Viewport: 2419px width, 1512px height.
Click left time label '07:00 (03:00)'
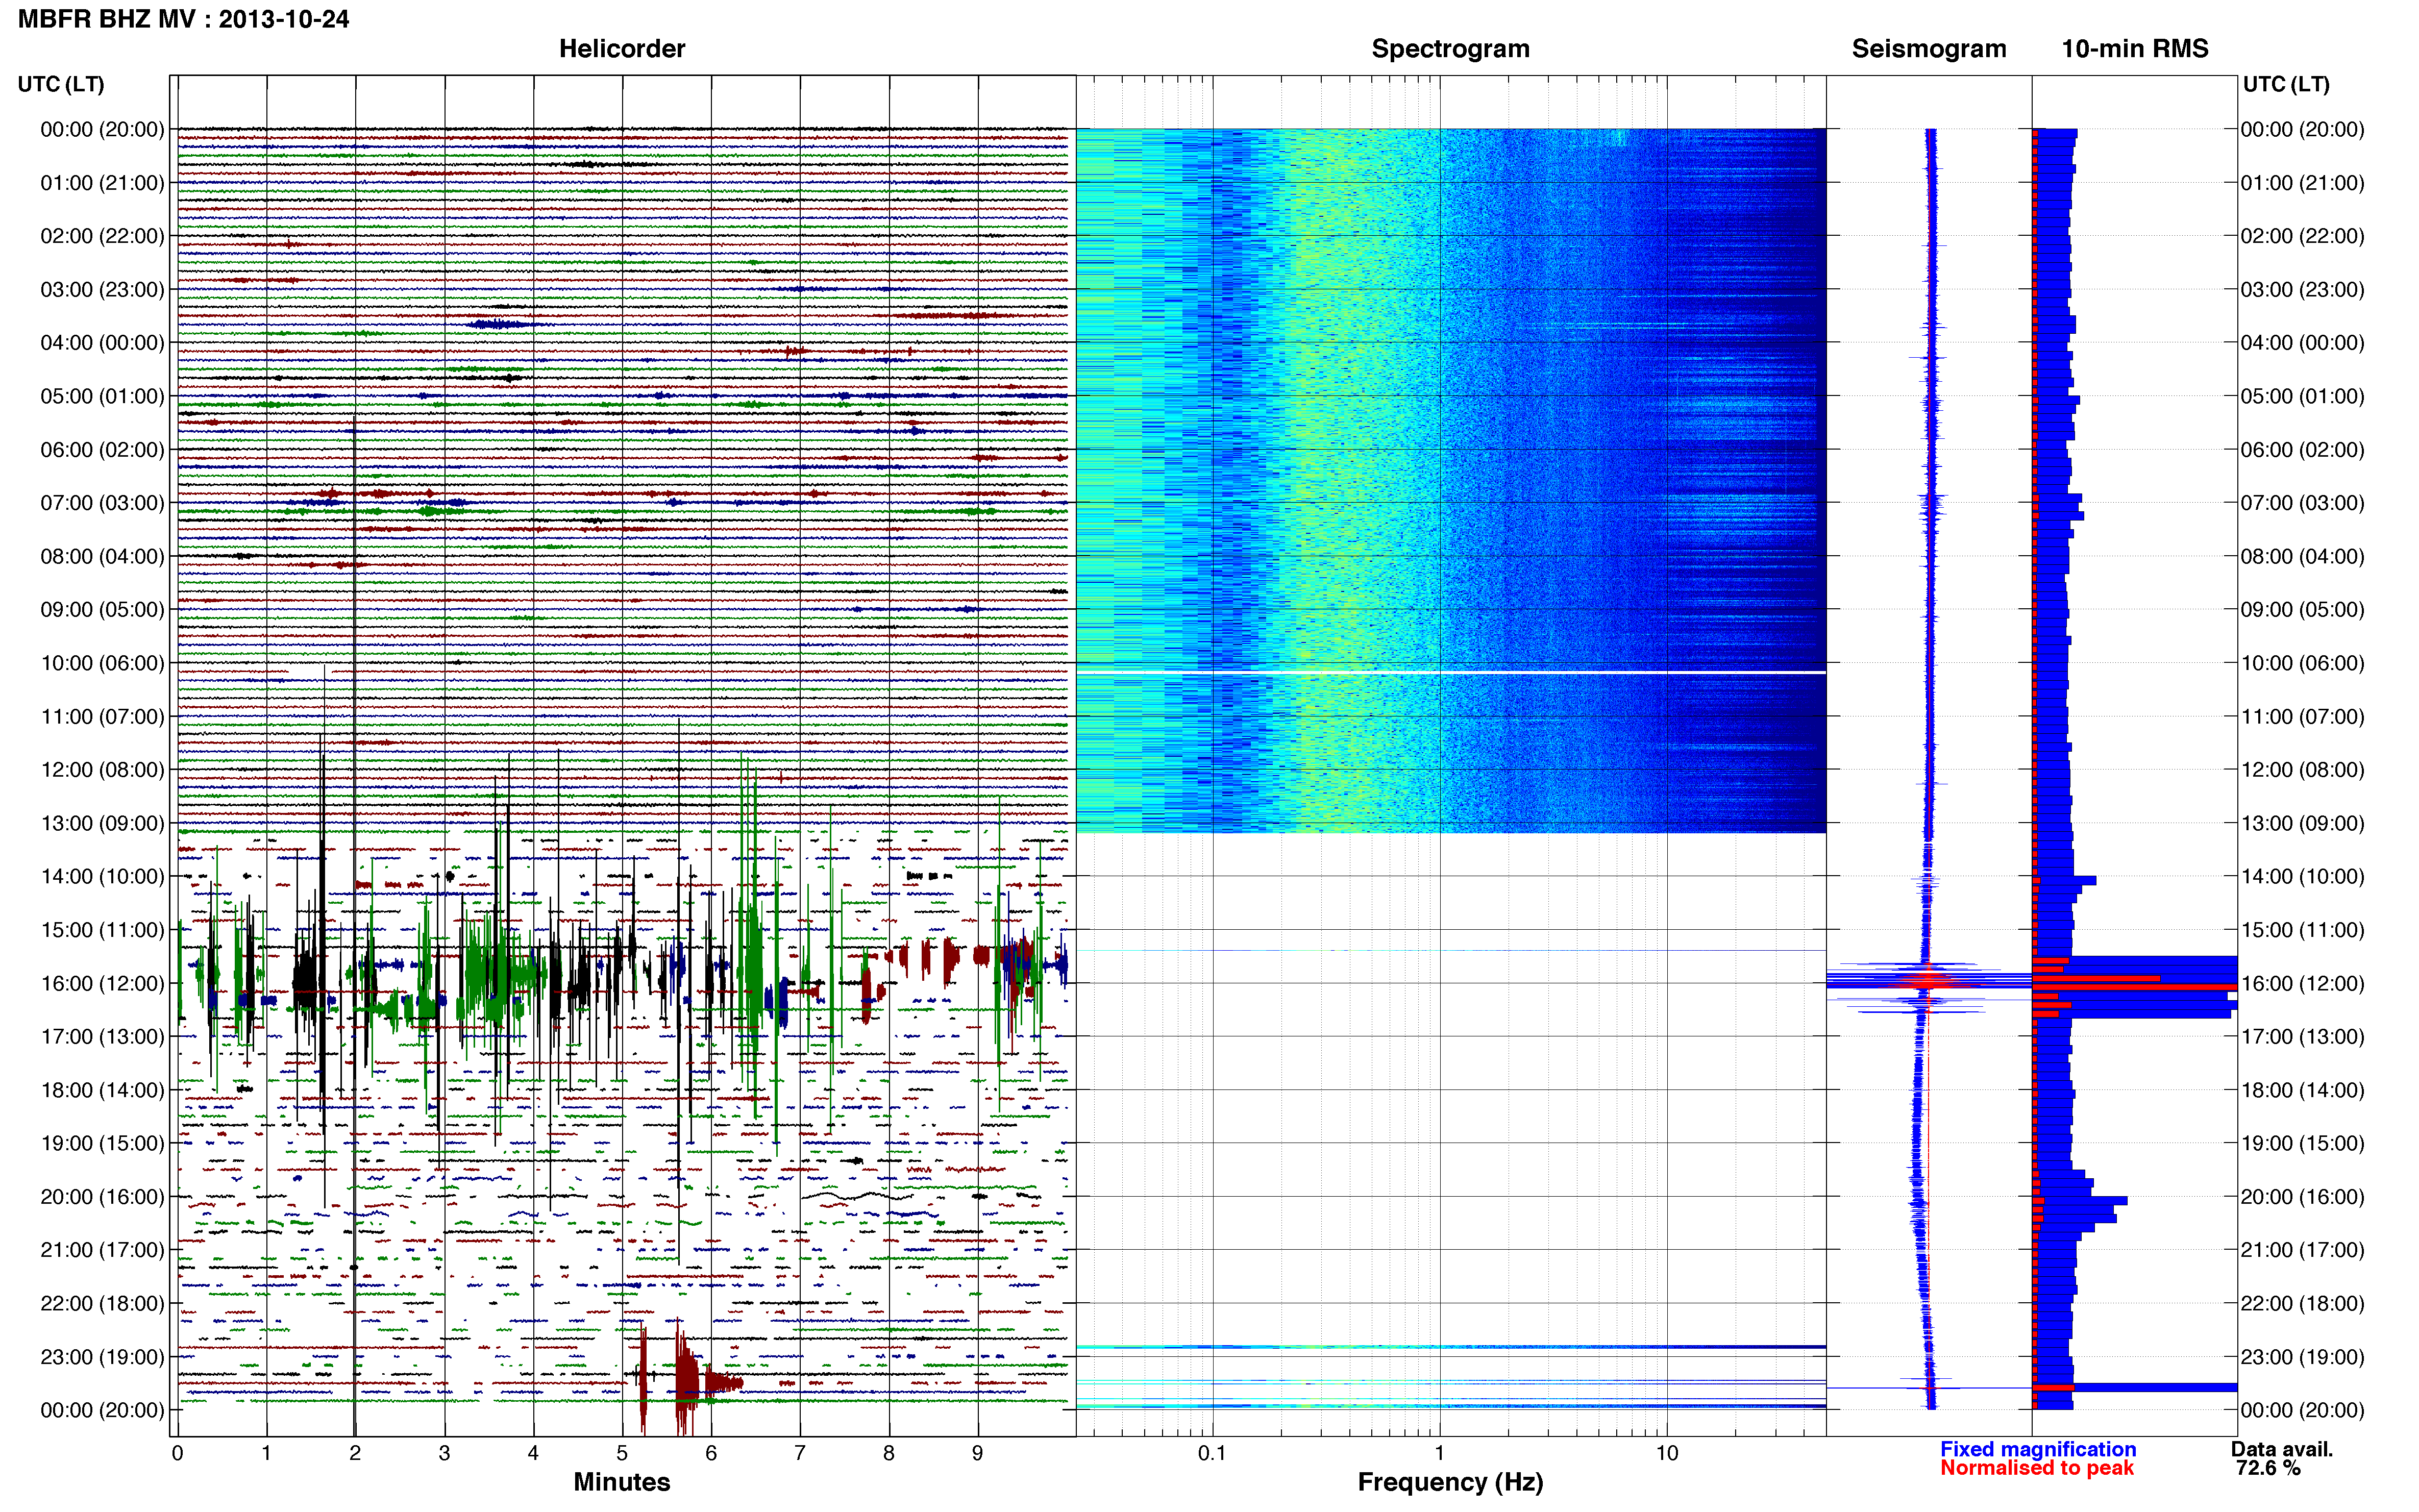tap(102, 503)
